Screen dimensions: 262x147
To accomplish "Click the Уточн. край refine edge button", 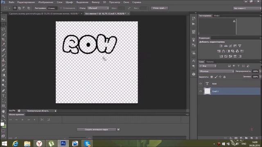I will click(159, 8).
